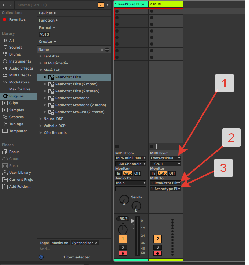Open Cloud under Places

(14, 158)
